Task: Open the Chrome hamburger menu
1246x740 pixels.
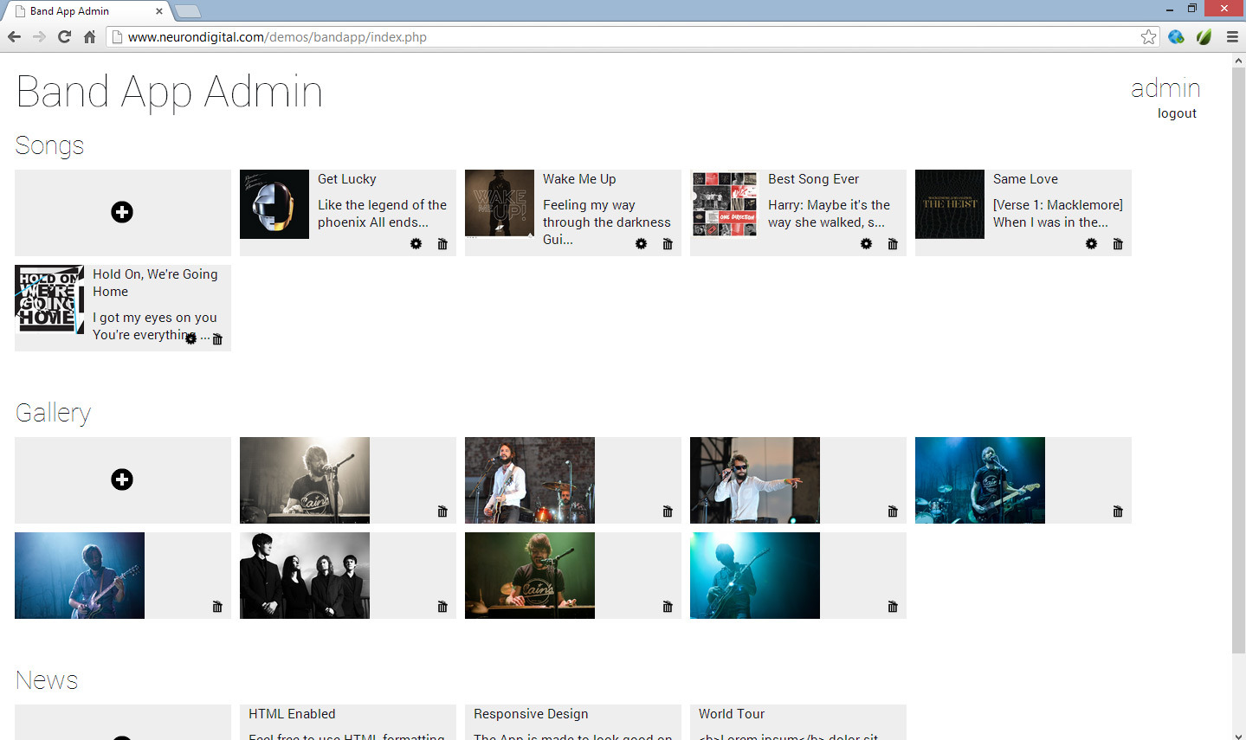Action: click(x=1232, y=36)
